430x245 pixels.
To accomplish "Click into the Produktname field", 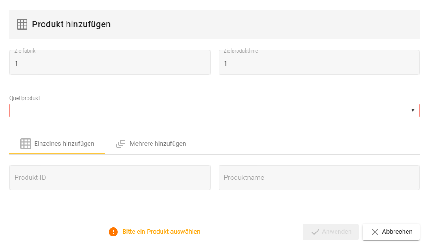I will coord(319,178).
